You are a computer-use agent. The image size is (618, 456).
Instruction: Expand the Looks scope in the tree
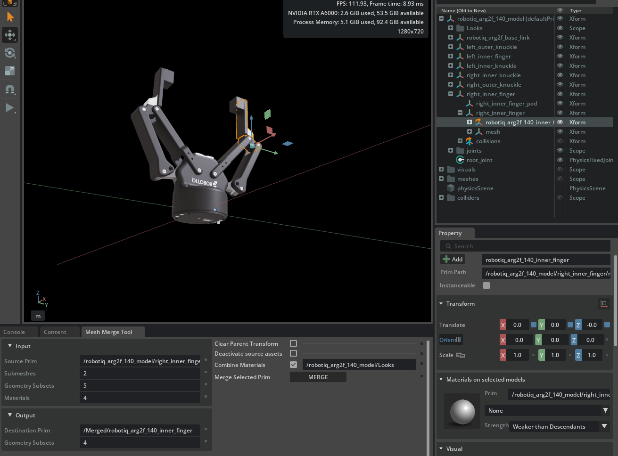tap(451, 28)
